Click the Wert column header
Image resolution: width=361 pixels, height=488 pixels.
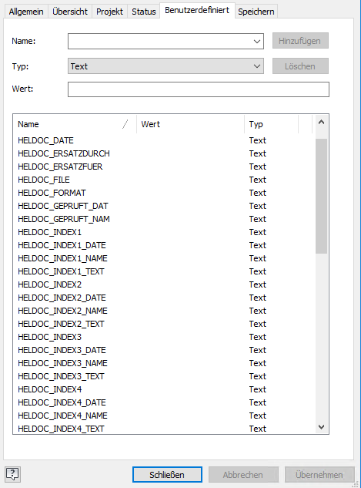[x=190, y=124]
